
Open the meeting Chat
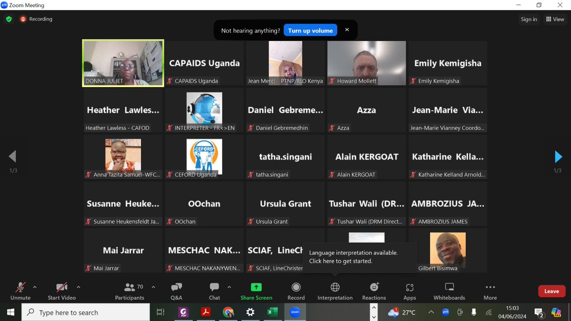214,290
